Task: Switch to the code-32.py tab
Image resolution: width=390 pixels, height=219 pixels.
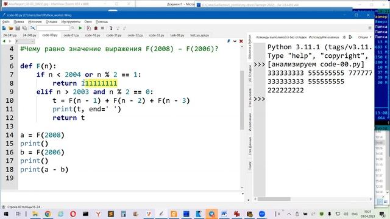Action: [x=135, y=35]
